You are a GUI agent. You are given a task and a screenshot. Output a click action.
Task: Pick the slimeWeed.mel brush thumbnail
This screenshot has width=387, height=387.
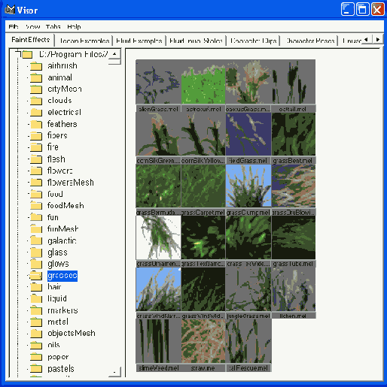point(158,341)
